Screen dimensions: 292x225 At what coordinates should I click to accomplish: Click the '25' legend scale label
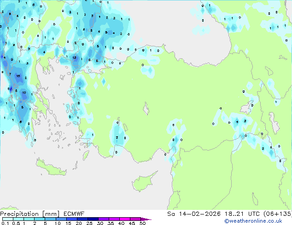(89, 223)
